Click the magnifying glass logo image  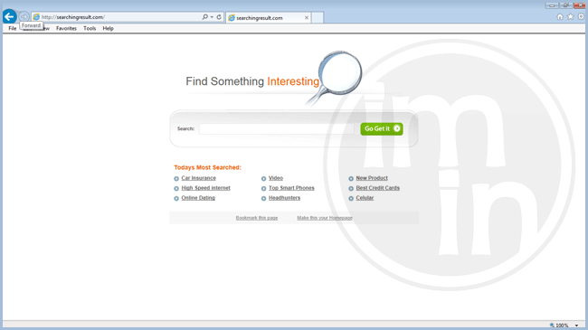tap(334, 78)
